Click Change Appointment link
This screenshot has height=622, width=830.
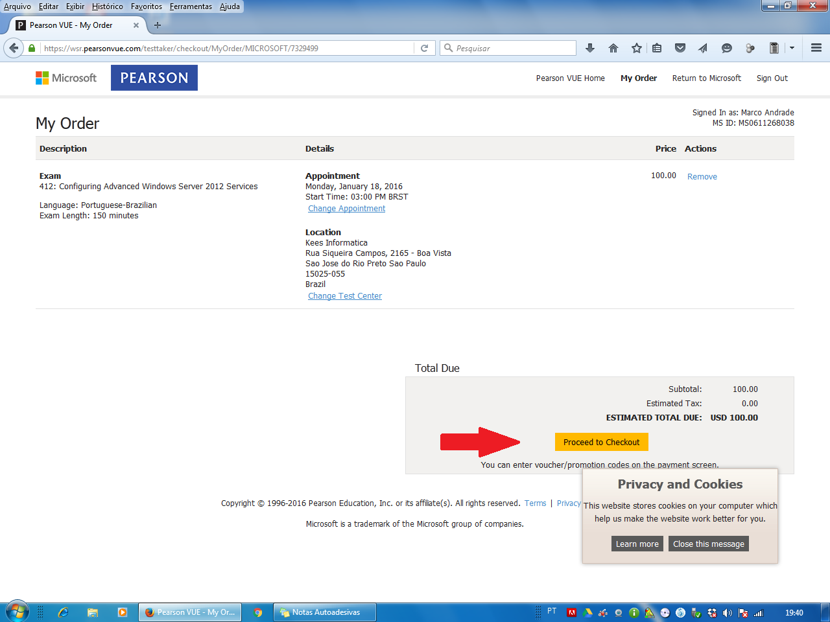pyautogui.click(x=347, y=209)
